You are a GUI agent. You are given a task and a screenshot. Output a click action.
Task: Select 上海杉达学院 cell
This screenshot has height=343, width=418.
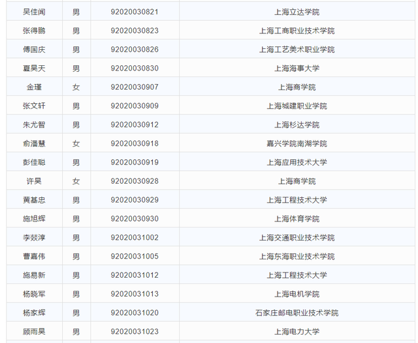pyautogui.click(x=297, y=125)
